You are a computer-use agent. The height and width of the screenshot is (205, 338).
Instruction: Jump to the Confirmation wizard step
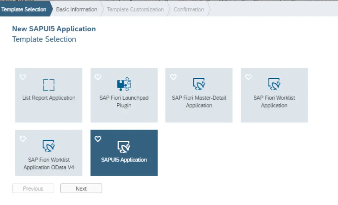pos(189,9)
